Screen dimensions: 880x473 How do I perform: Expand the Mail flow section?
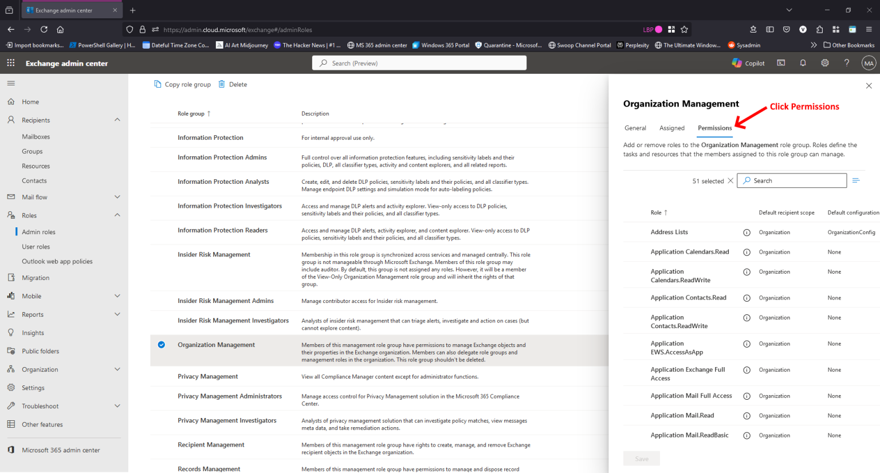point(117,197)
